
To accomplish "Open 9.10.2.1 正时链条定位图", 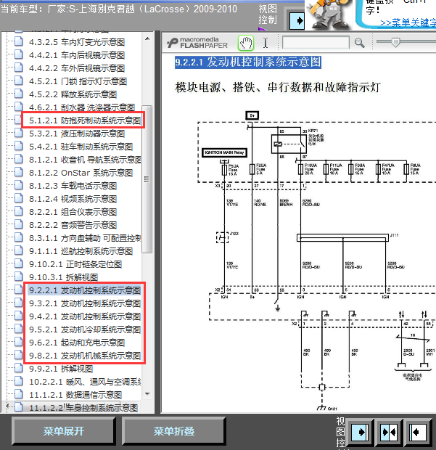I will 75,264.
